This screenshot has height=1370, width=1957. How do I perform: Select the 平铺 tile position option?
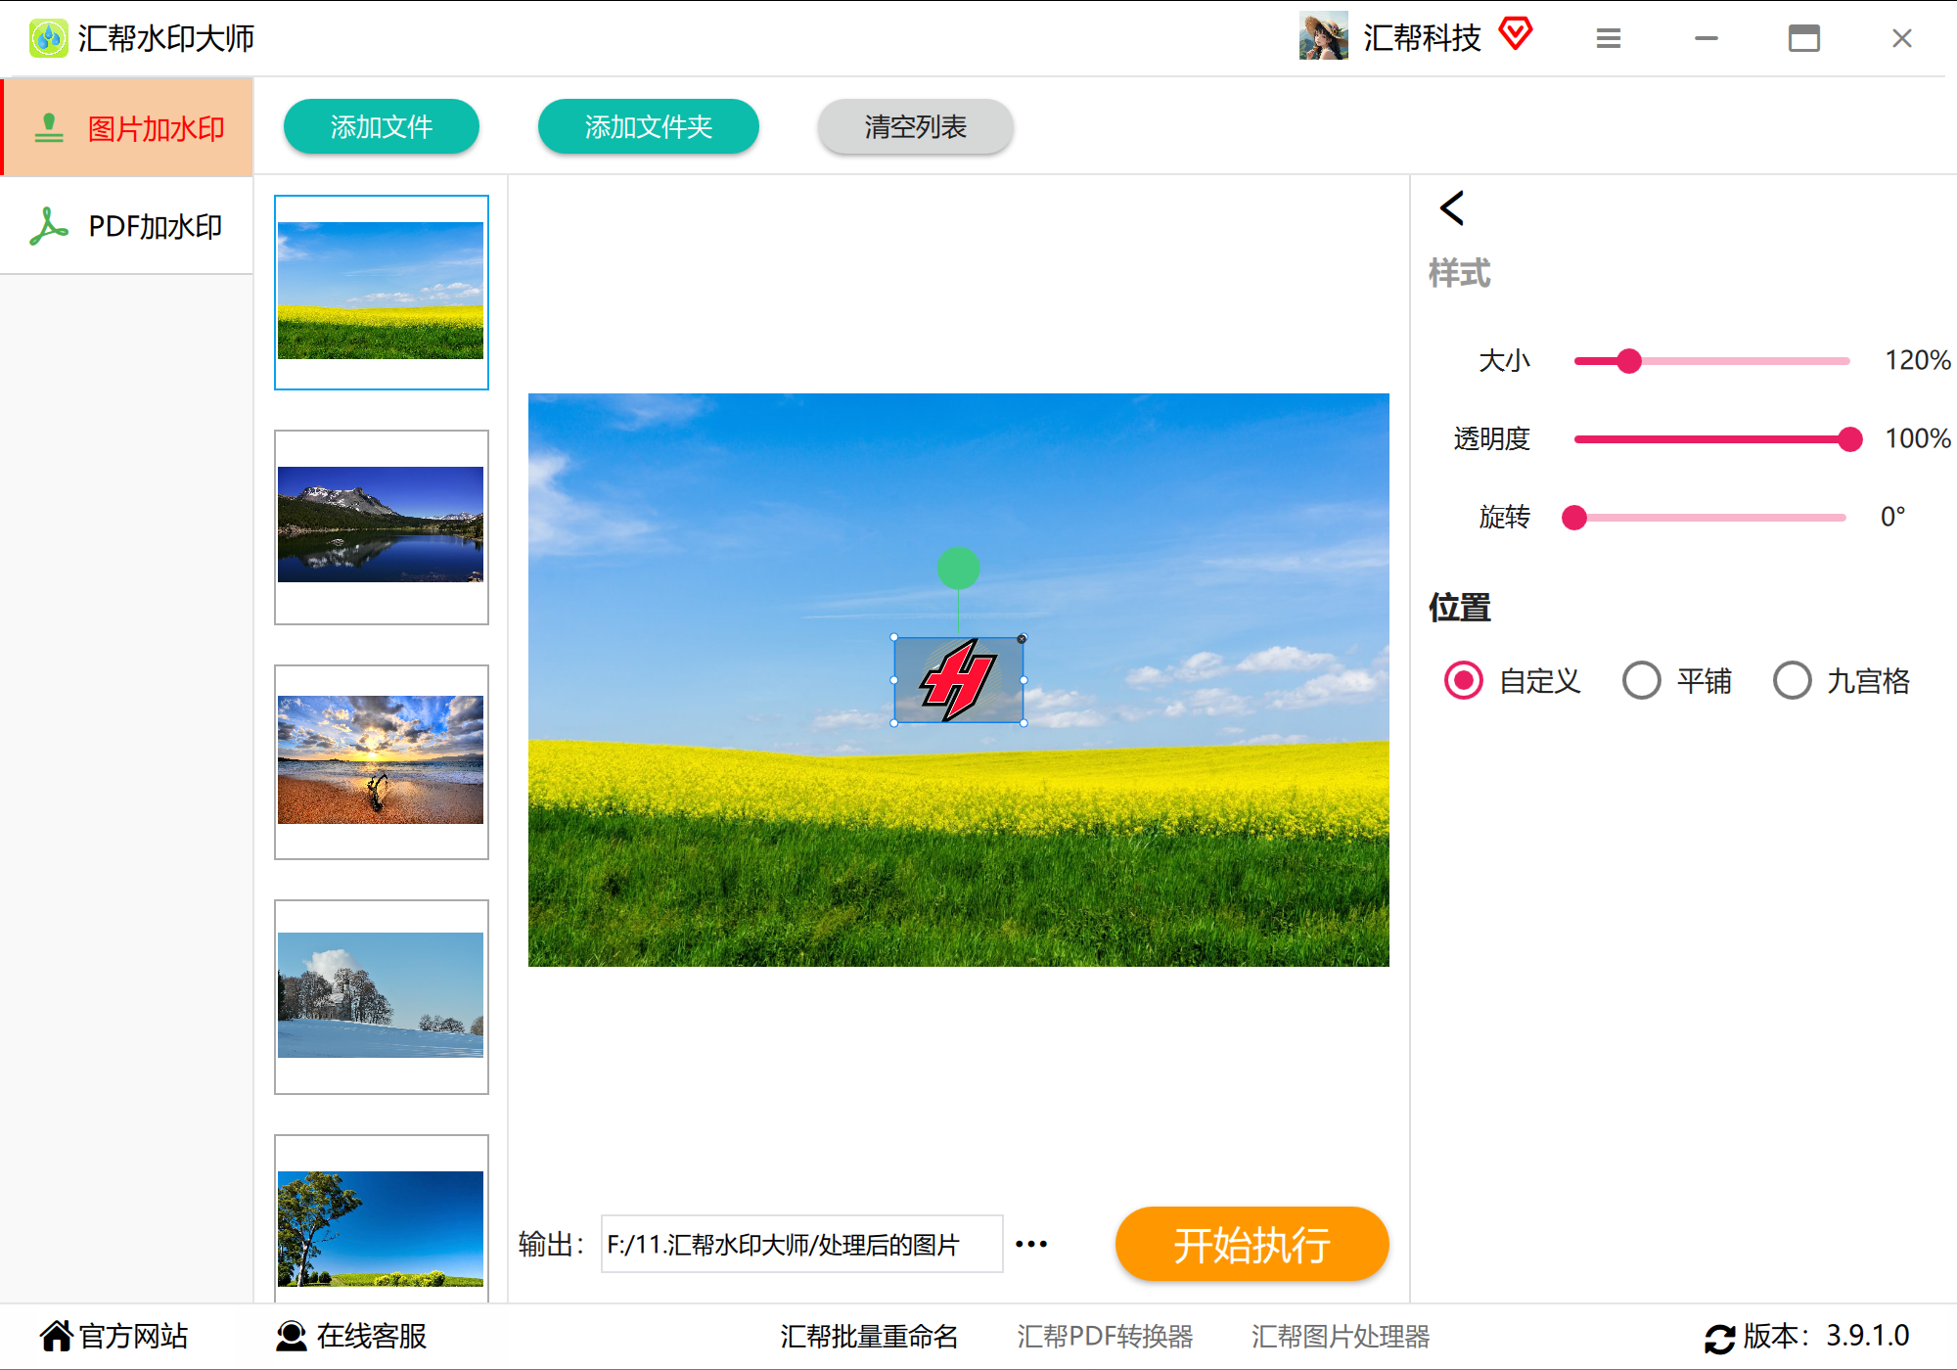pyautogui.click(x=1642, y=681)
